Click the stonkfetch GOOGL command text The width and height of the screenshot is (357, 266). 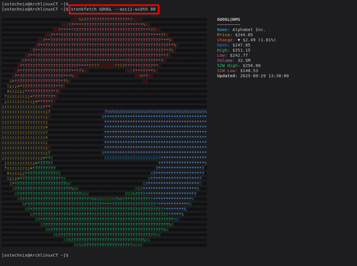coord(113,9)
